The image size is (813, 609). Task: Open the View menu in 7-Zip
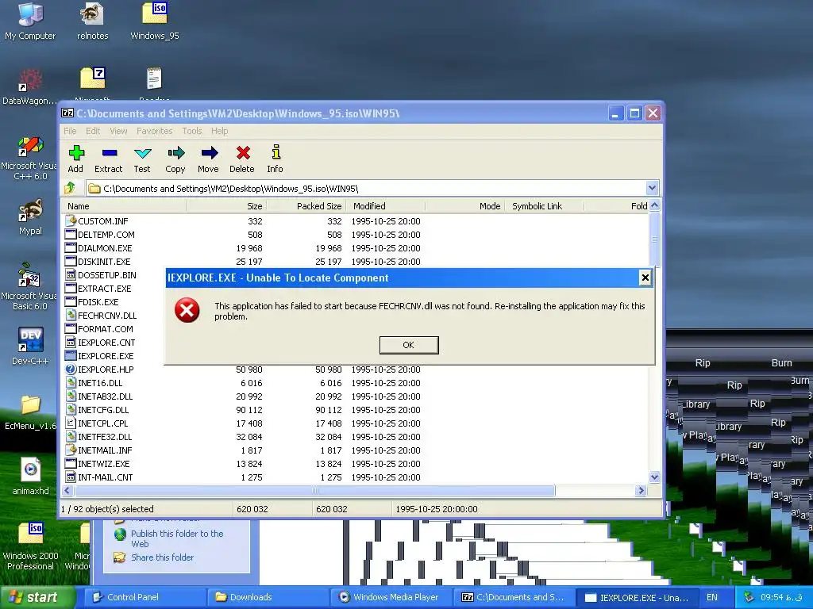tap(118, 131)
